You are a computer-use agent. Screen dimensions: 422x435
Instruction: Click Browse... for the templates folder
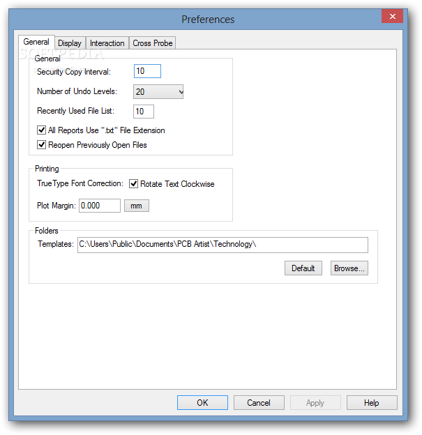pos(349,268)
